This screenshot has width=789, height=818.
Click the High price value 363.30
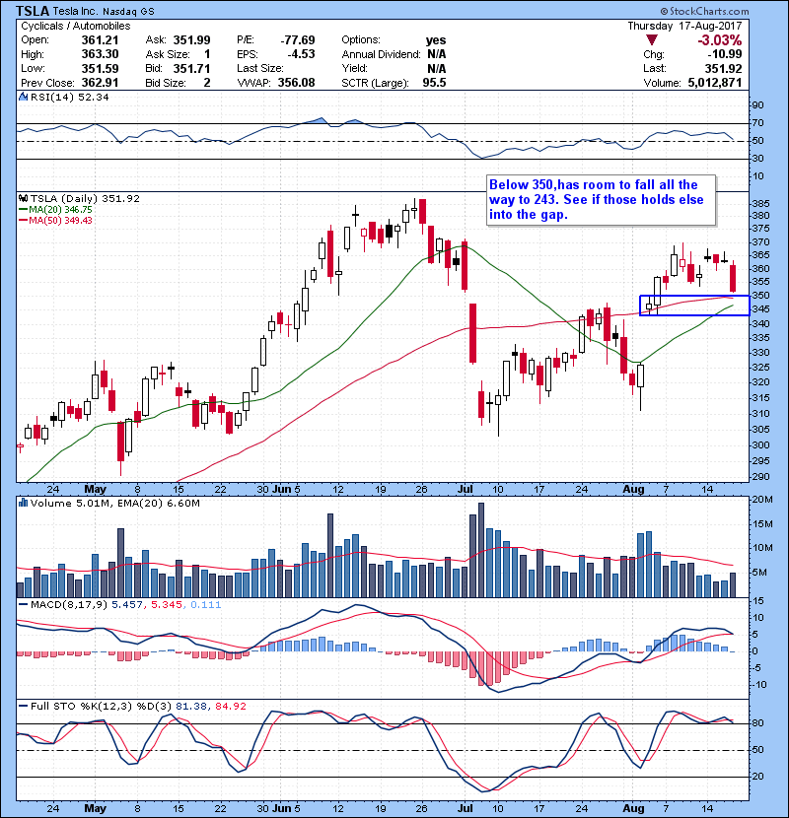point(100,54)
